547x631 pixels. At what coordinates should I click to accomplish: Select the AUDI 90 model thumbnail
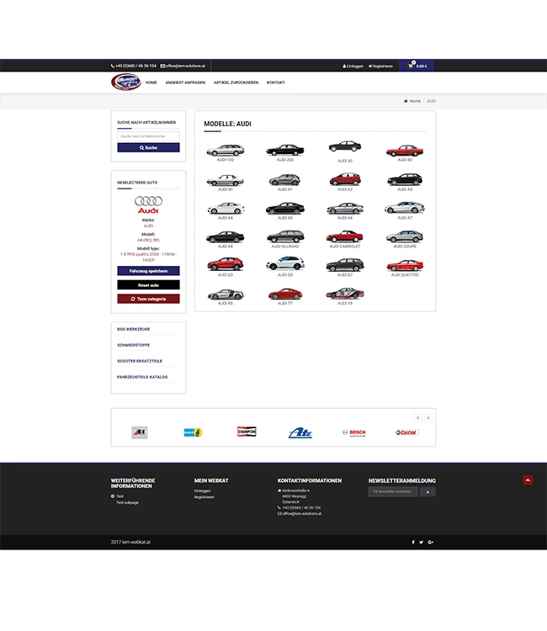(225, 180)
